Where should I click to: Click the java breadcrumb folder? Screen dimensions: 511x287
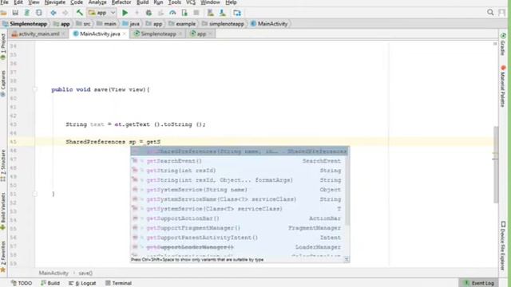pyautogui.click(x=131, y=24)
